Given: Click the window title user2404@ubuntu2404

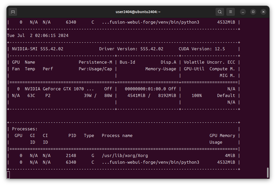Looking at the screenshot, I should [138, 12].
